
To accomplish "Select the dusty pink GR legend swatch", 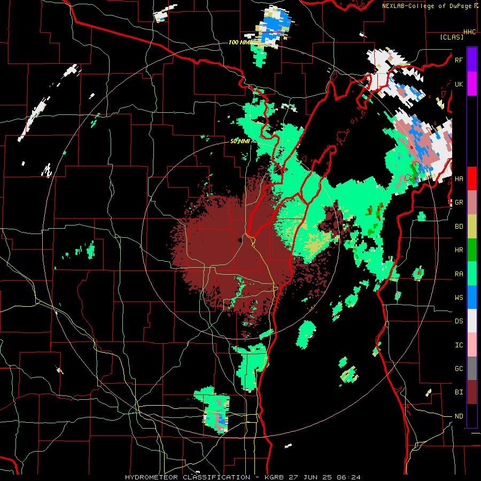I will [x=472, y=202].
